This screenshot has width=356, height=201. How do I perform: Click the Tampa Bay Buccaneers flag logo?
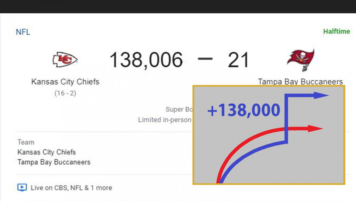(301, 60)
